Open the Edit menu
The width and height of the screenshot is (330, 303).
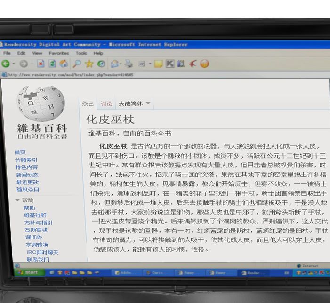coord(21,53)
